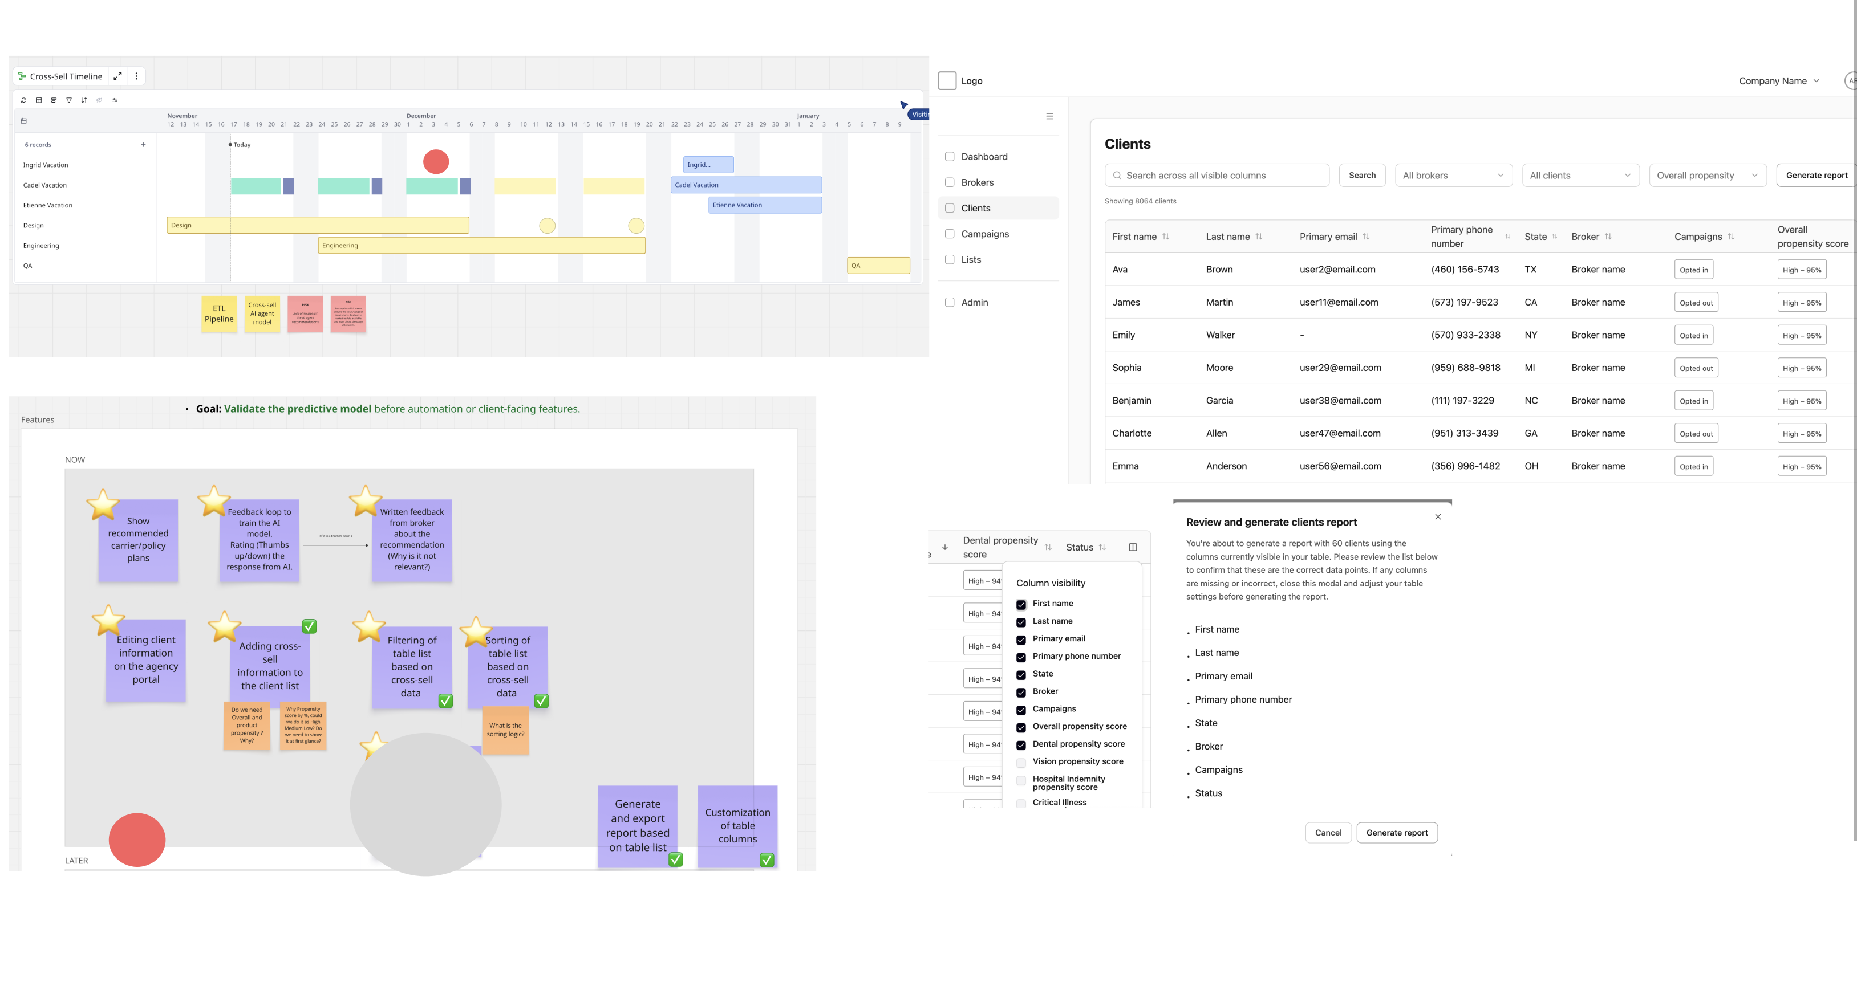The width and height of the screenshot is (1857, 1002).
Task: Sort by Last name column arrows
Action: click(x=1259, y=237)
